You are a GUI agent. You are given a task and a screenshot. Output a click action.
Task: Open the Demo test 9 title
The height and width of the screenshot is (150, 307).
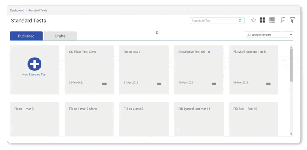pyautogui.click(x=132, y=52)
